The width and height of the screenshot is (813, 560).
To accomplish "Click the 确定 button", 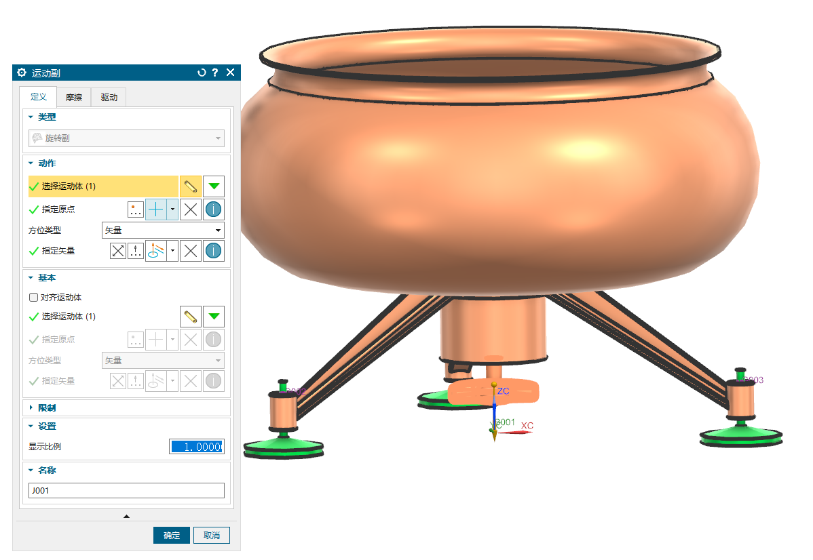I will tap(172, 536).
